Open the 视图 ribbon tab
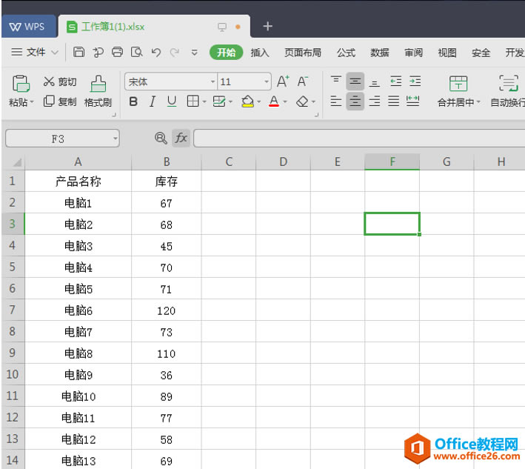This screenshot has height=469, width=525. [447, 53]
